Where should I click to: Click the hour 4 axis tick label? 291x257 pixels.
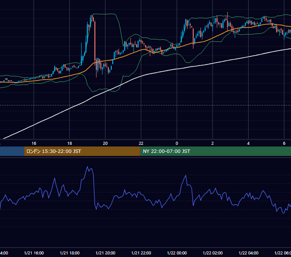coord(248,143)
